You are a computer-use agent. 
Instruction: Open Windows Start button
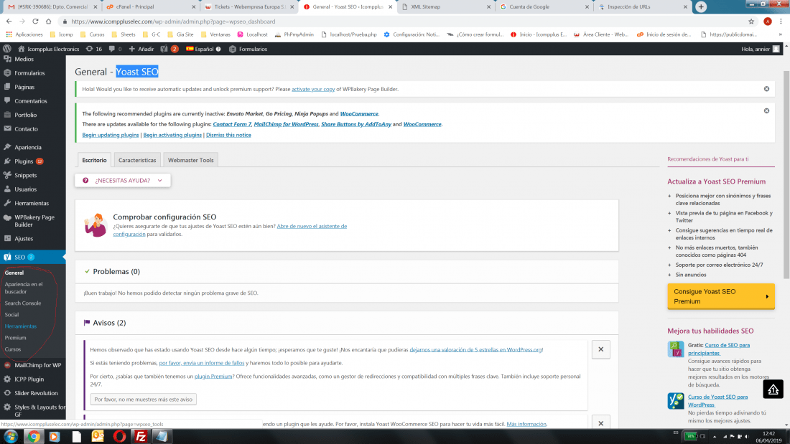click(11, 436)
